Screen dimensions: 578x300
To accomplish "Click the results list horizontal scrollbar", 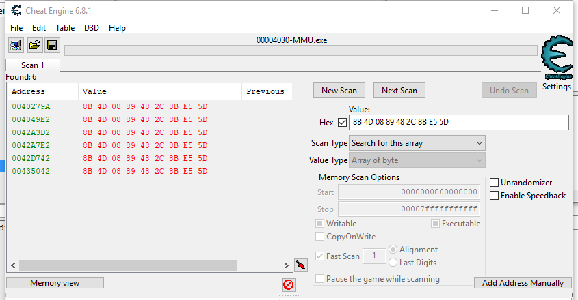I will pos(128,266).
